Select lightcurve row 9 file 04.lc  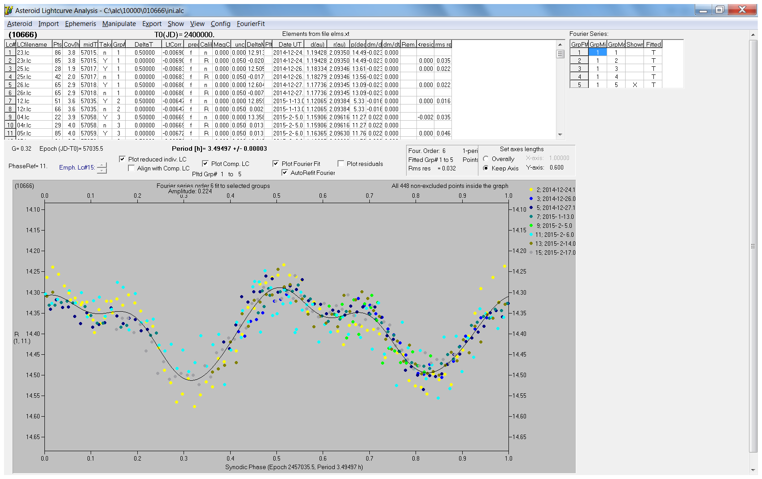[x=228, y=117]
